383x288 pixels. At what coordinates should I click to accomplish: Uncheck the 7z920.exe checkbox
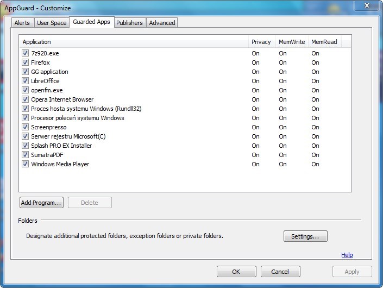pos(25,53)
